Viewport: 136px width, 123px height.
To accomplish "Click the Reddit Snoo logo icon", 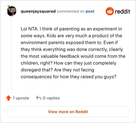I will [109, 11].
